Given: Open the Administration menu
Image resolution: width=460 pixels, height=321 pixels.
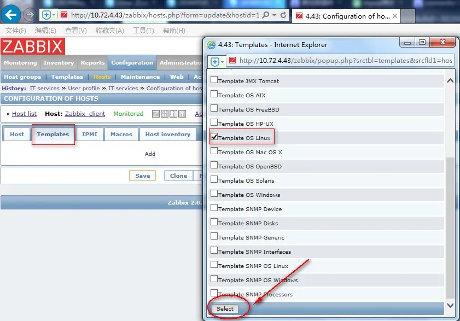Looking at the screenshot, I should (x=180, y=62).
